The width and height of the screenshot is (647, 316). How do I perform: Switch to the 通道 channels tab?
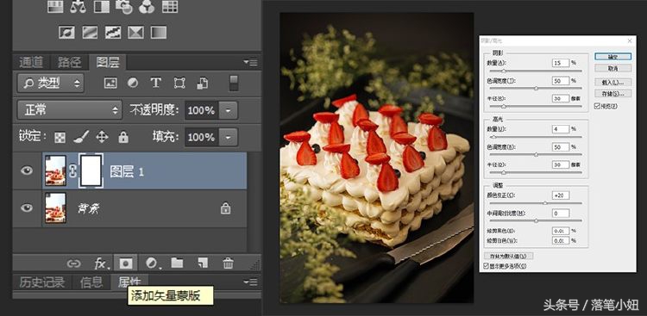point(31,62)
